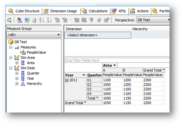
Task: Select the Hierarchy tree item
Action: point(34,84)
